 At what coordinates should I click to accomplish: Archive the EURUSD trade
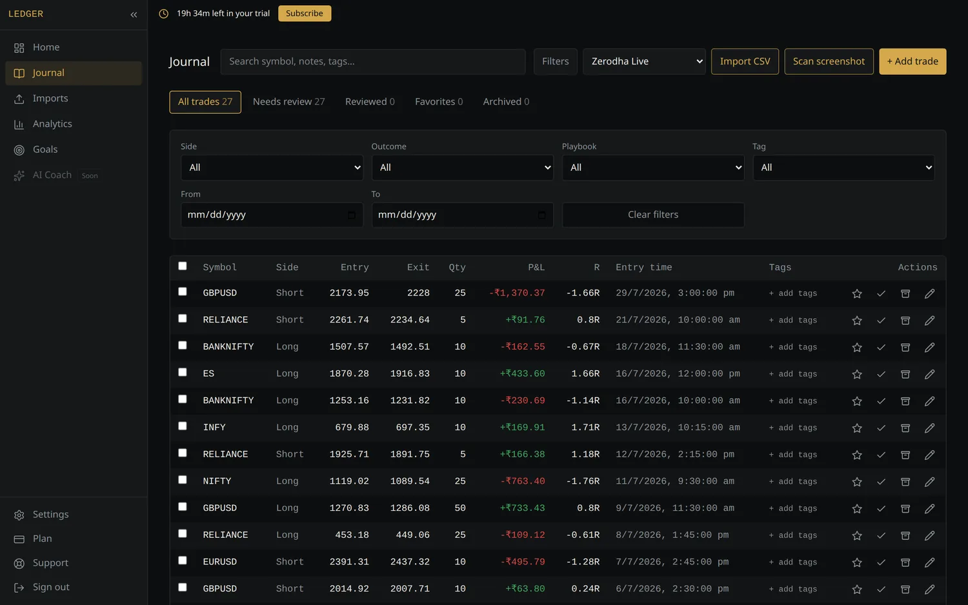tap(905, 562)
